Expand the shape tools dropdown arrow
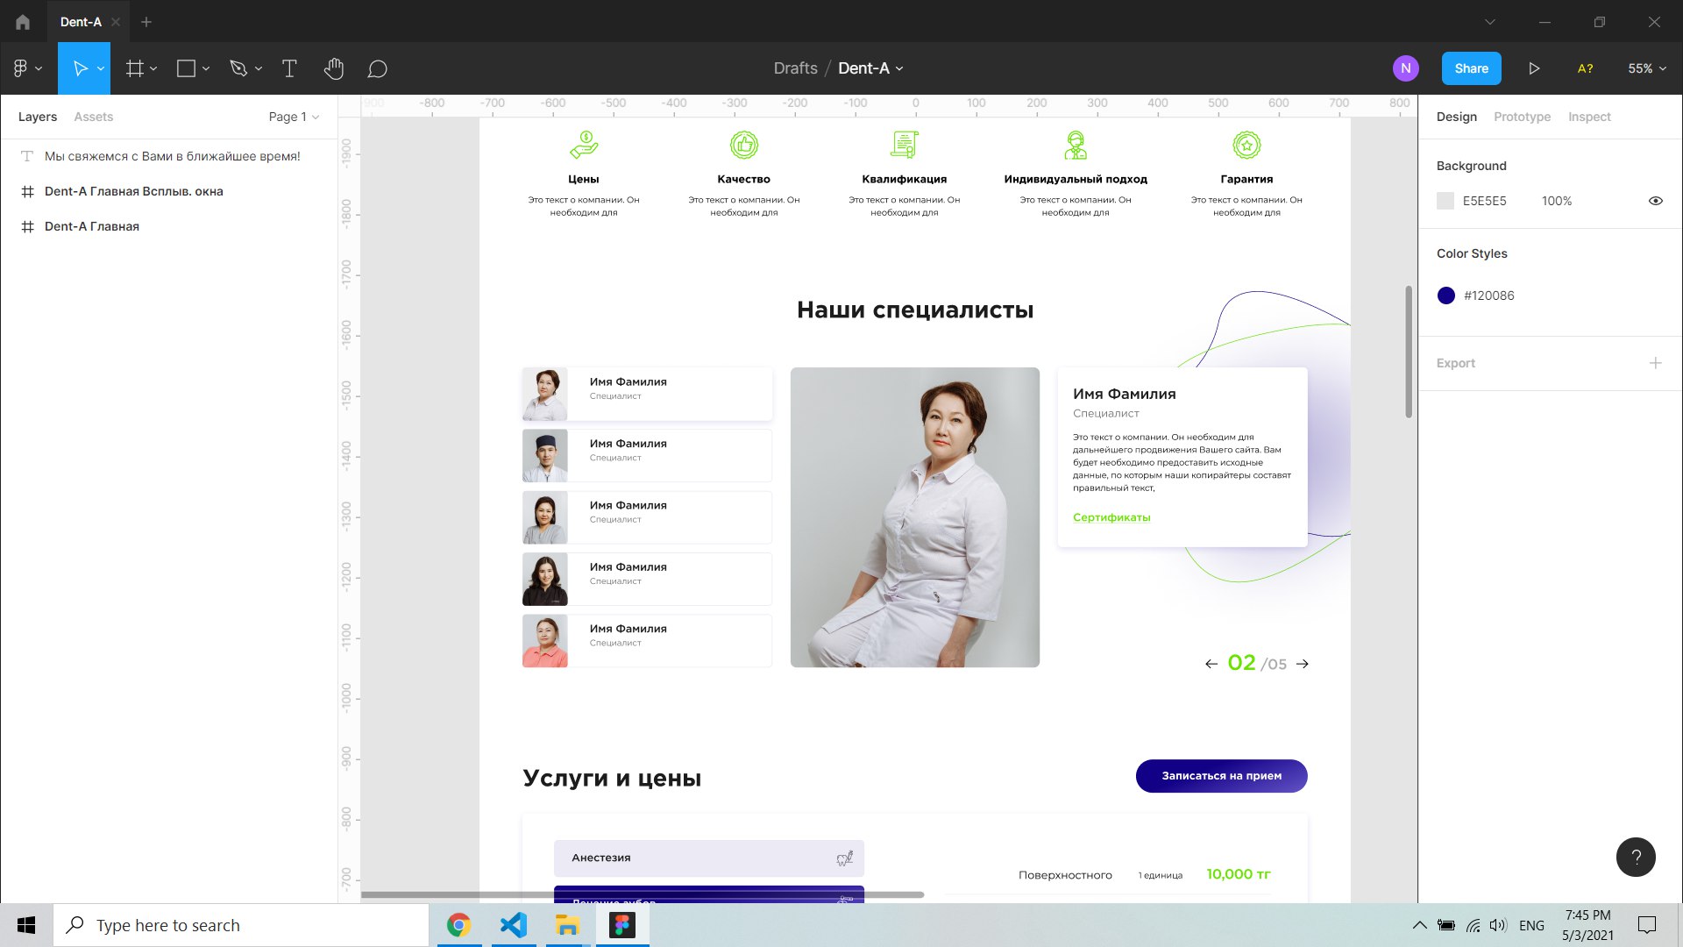Image resolution: width=1683 pixels, height=947 pixels. click(206, 68)
